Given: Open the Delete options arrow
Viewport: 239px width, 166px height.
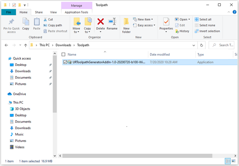Looking at the screenshot, I should pyautogui.click(x=101, y=32).
